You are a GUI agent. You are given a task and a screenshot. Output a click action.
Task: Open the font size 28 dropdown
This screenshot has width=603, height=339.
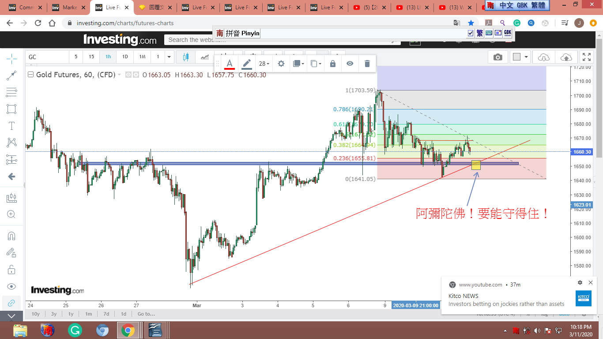[x=264, y=64]
